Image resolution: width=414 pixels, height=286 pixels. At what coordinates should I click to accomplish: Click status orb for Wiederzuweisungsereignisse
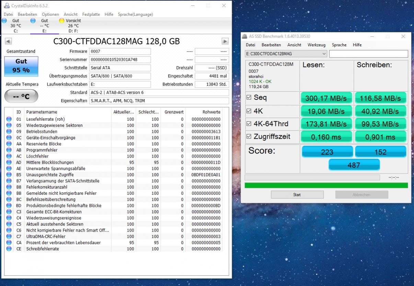point(9,218)
